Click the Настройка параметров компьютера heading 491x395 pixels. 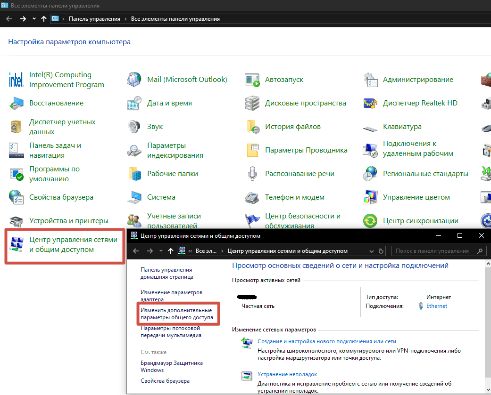click(x=69, y=42)
